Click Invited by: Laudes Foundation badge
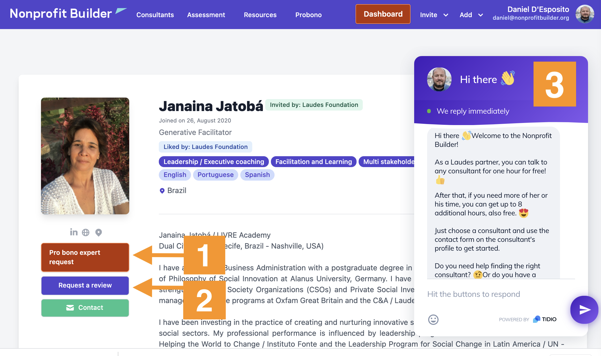The width and height of the screenshot is (601, 356). click(314, 105)
